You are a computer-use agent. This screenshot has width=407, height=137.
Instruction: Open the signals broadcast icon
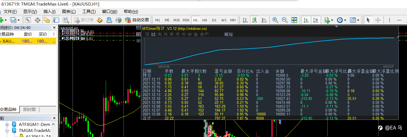tap(119, 20)
